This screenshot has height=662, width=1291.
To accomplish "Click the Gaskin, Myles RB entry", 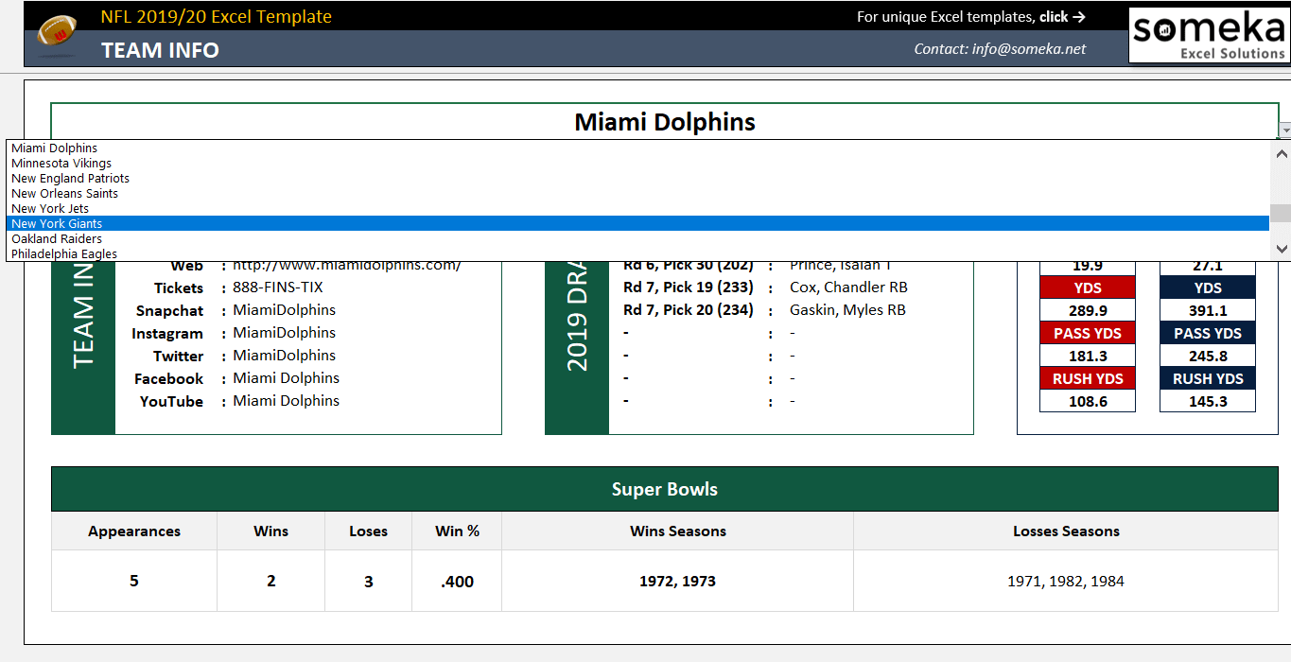I will pos(847,310).
